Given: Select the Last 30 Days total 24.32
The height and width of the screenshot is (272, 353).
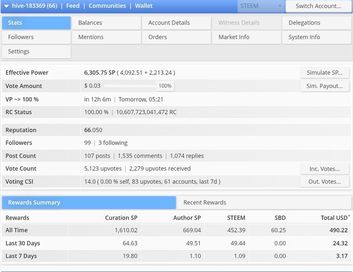Looking at the screenshot, I should point(340,243).
